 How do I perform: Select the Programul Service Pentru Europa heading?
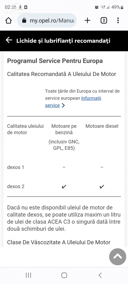point(55,61)
